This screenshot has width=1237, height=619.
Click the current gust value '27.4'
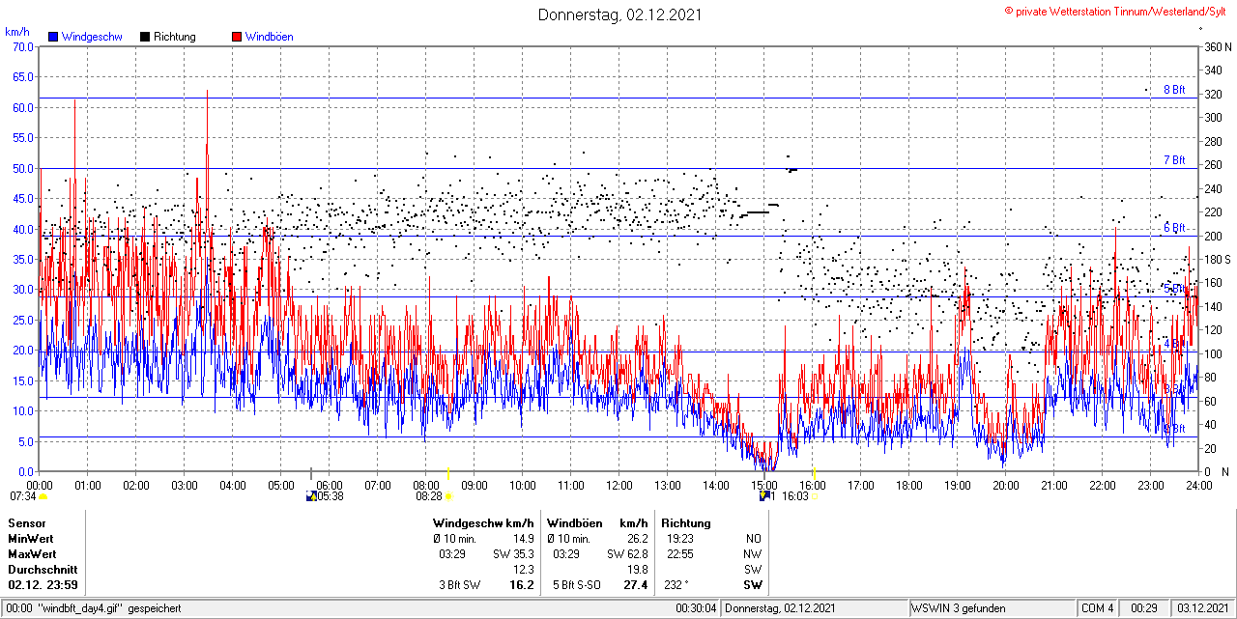[635, 584]
